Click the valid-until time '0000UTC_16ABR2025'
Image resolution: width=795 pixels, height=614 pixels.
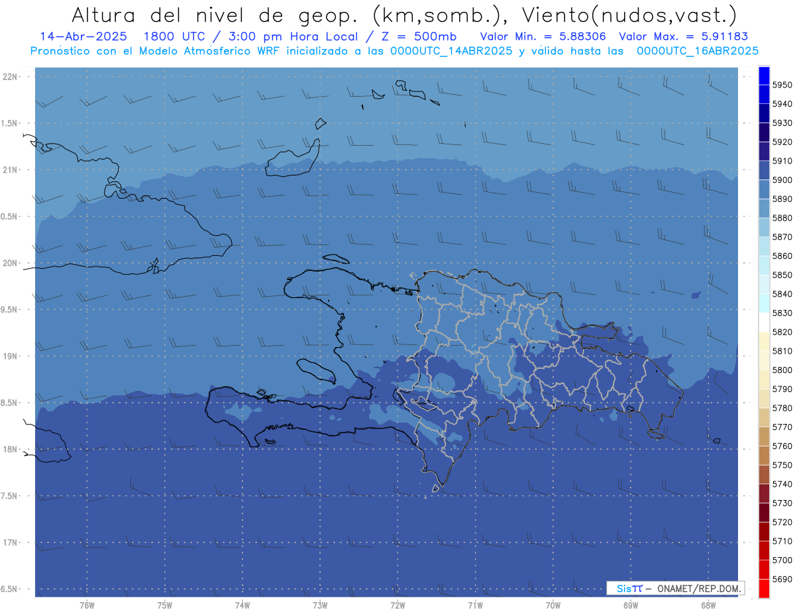[698, 50]
